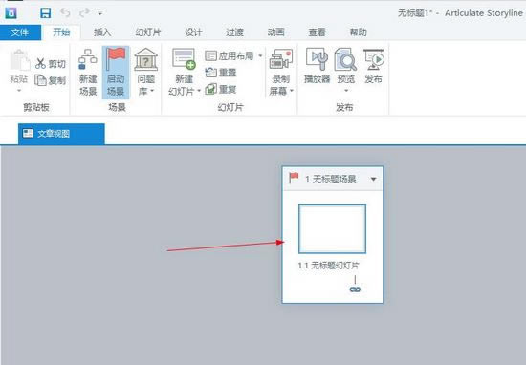Expand the 应用布局 dropdown arrow
This screenshot has width=526, height=365.
pos(260,55)
